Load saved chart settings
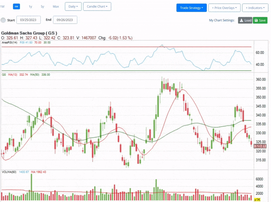 tap(245, 21)
